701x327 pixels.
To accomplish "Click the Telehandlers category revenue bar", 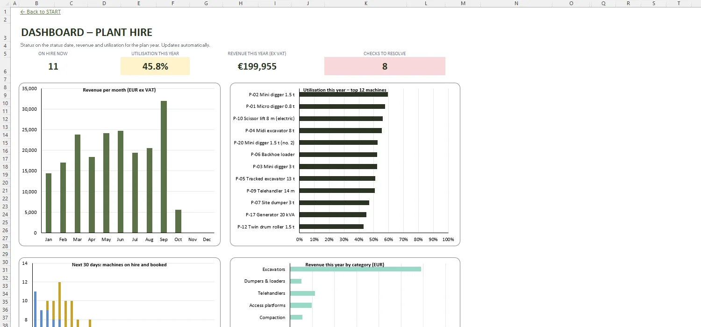I will click(302, 293).
